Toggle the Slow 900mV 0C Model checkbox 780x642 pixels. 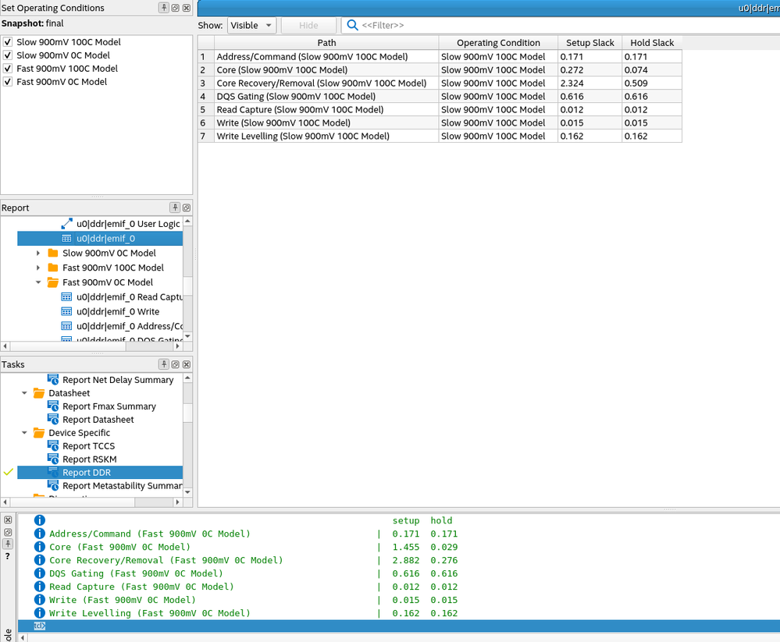[8, 55]
